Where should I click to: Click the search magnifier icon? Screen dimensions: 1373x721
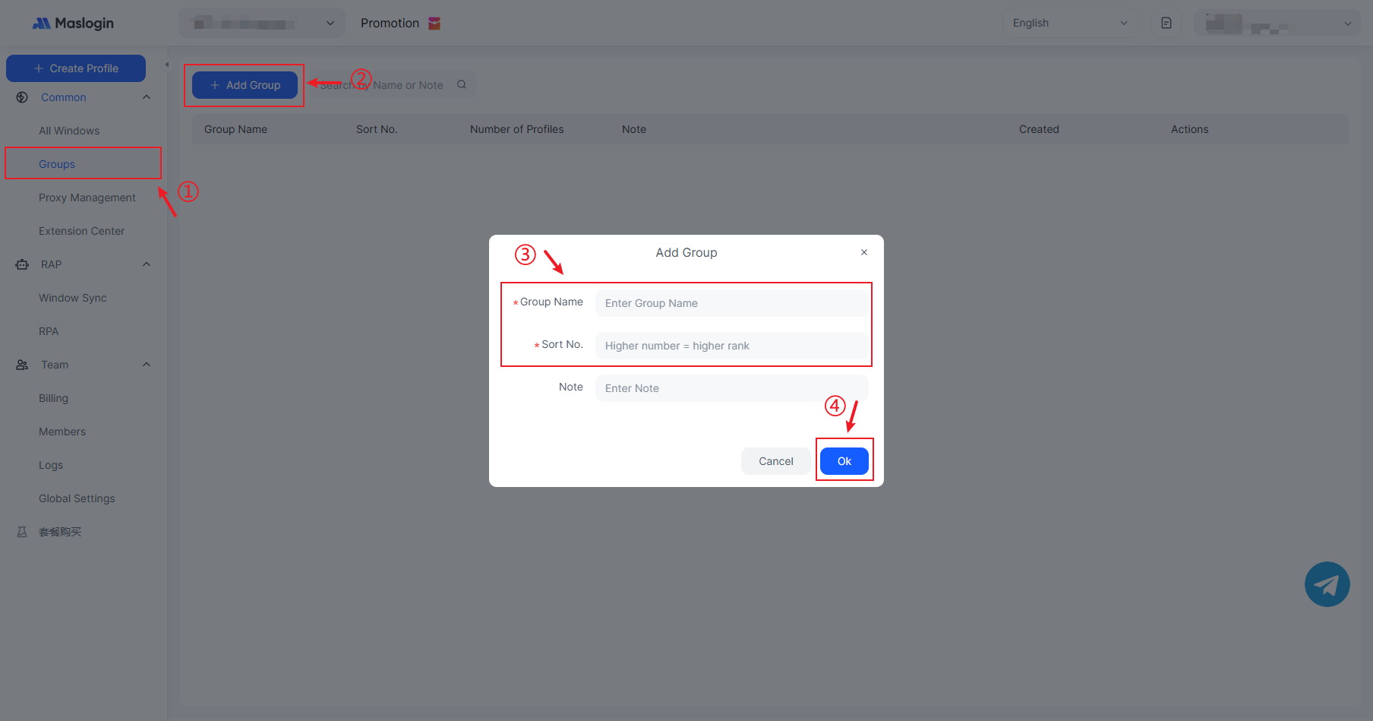click(x=462, y=85)
